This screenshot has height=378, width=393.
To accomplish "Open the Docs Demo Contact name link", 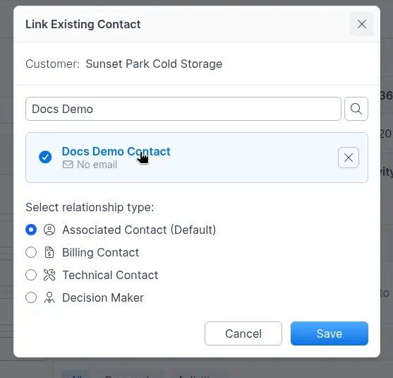I will pos(116,151).
